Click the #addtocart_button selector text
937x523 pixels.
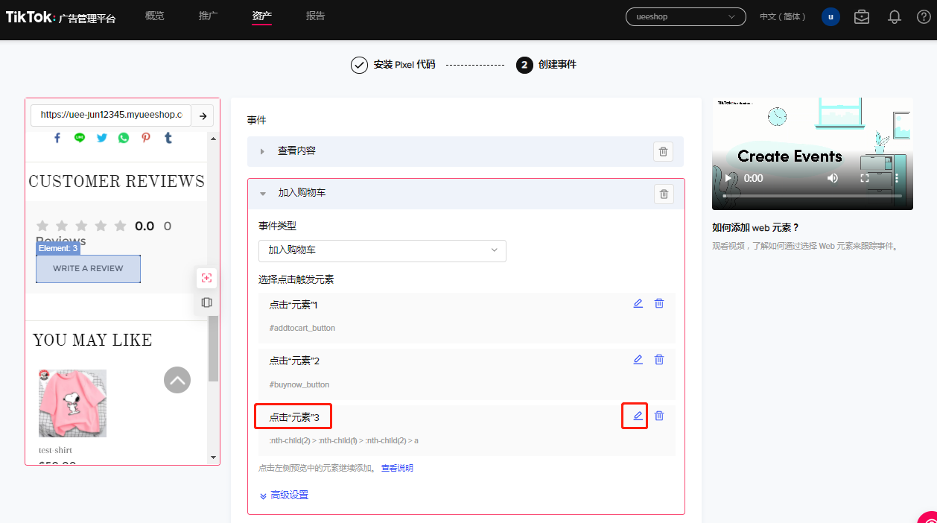pos(302,328)
